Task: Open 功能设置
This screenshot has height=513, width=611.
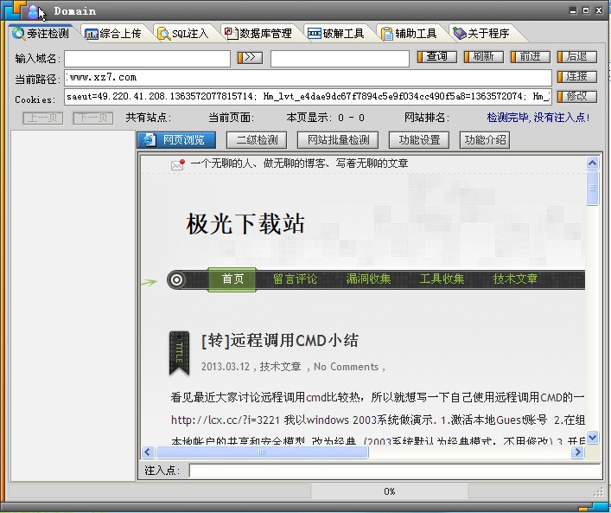Action: pos(419,140)
